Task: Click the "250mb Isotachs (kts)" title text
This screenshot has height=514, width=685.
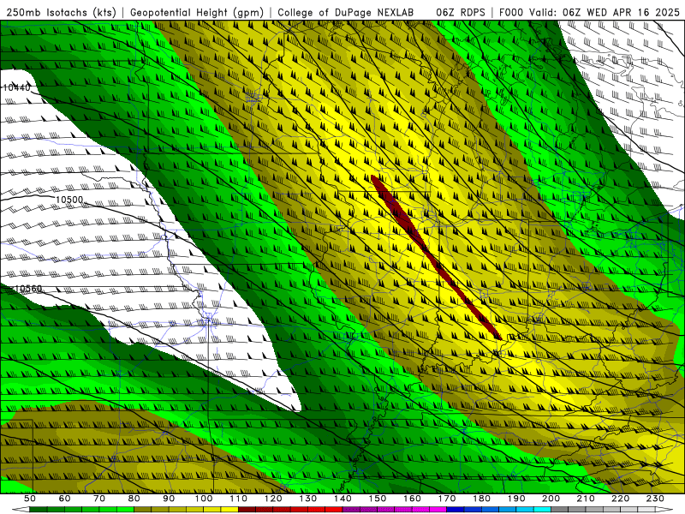Action: tap(61, 13)
